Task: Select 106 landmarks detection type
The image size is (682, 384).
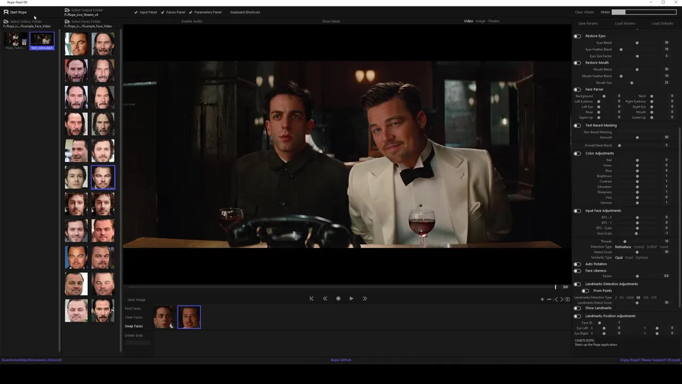Action: tap(646, 298)
